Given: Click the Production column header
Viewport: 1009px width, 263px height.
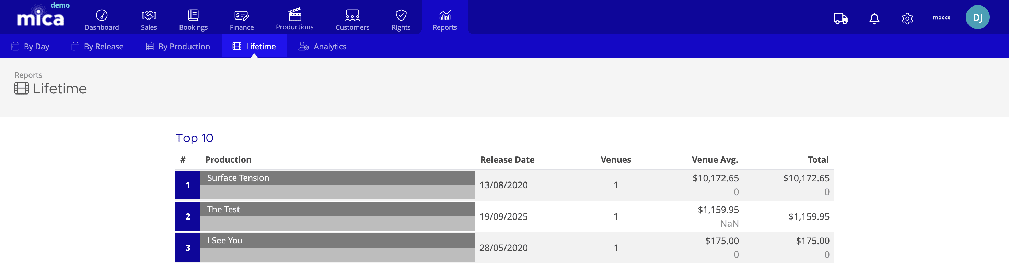Looking at the screenshot, I should [228, 160].
